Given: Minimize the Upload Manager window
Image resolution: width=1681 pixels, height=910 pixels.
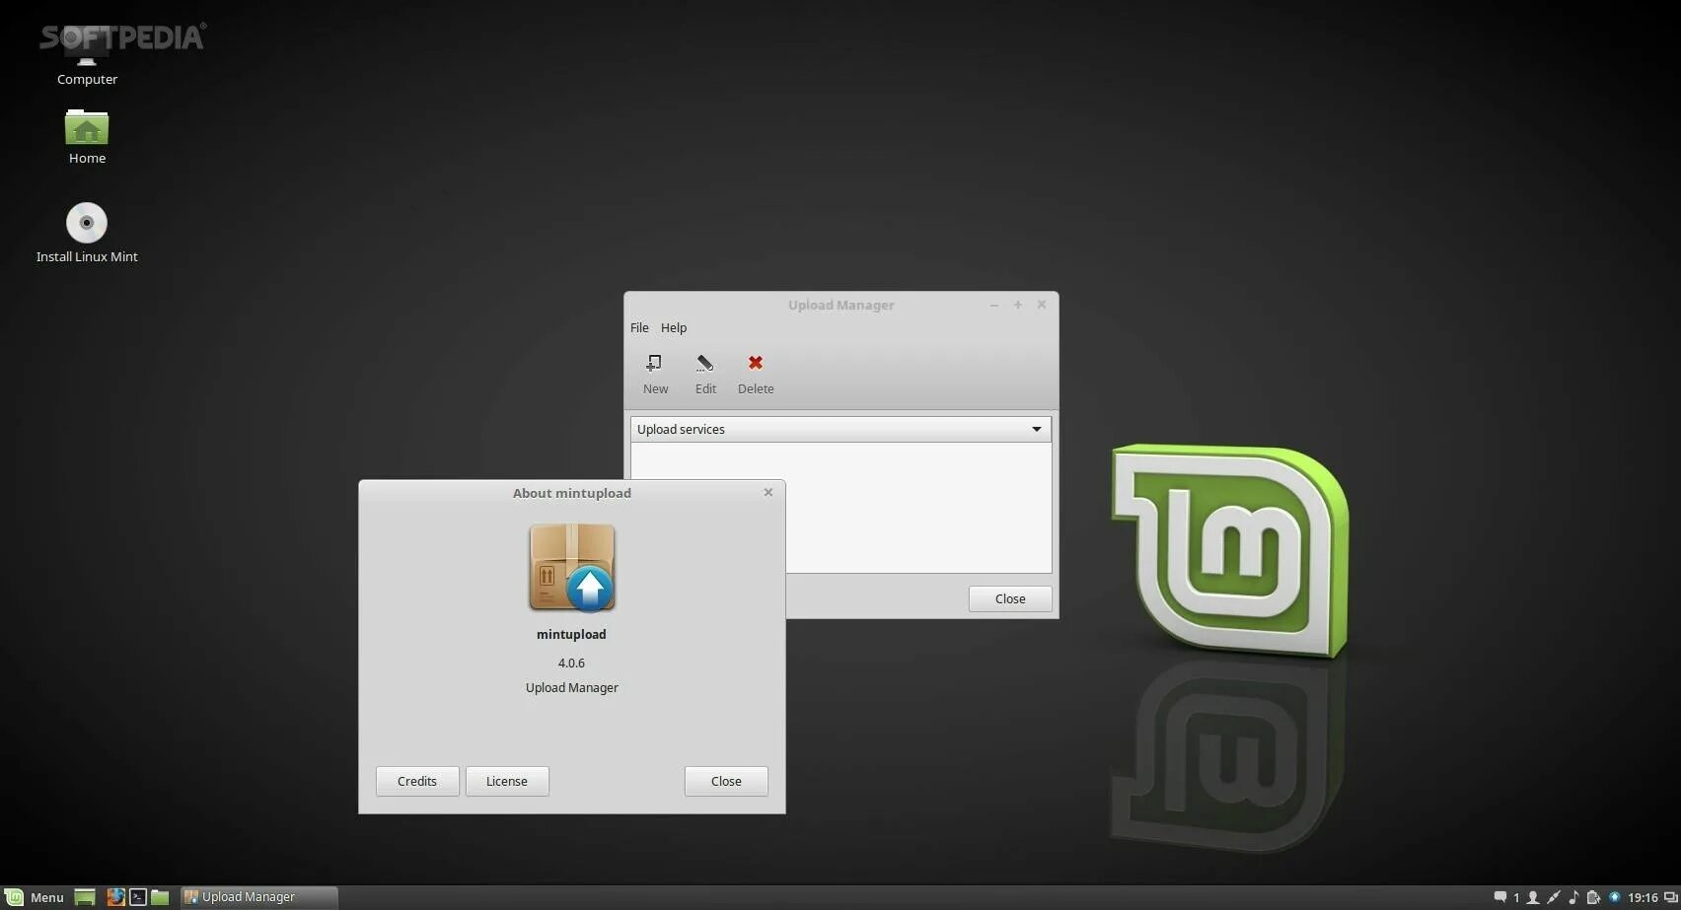Looking at the screenshot, I should [993, 305].
